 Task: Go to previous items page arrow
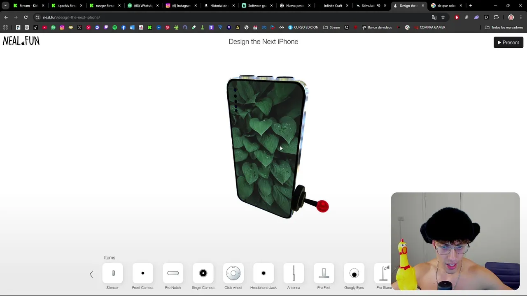(91, 274)
